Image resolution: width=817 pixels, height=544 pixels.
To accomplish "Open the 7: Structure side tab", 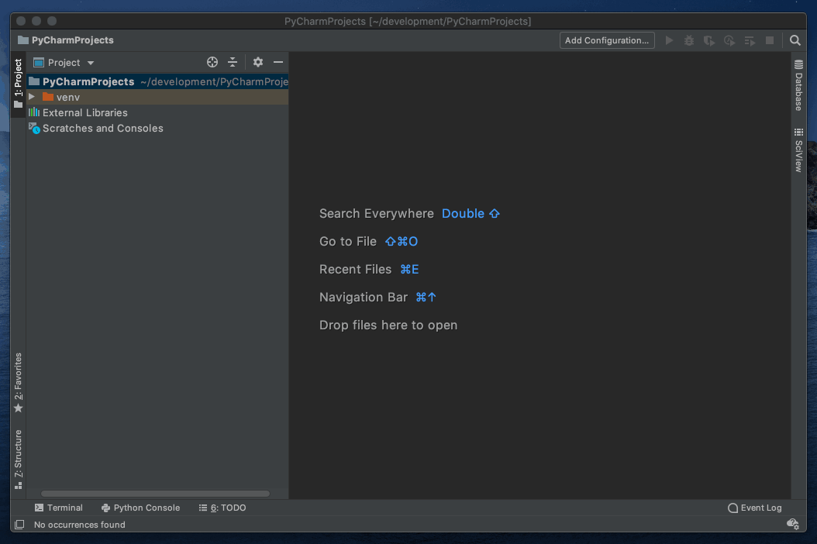I will point(19,459).
